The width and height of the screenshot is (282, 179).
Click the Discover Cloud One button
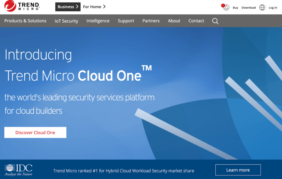35,132
